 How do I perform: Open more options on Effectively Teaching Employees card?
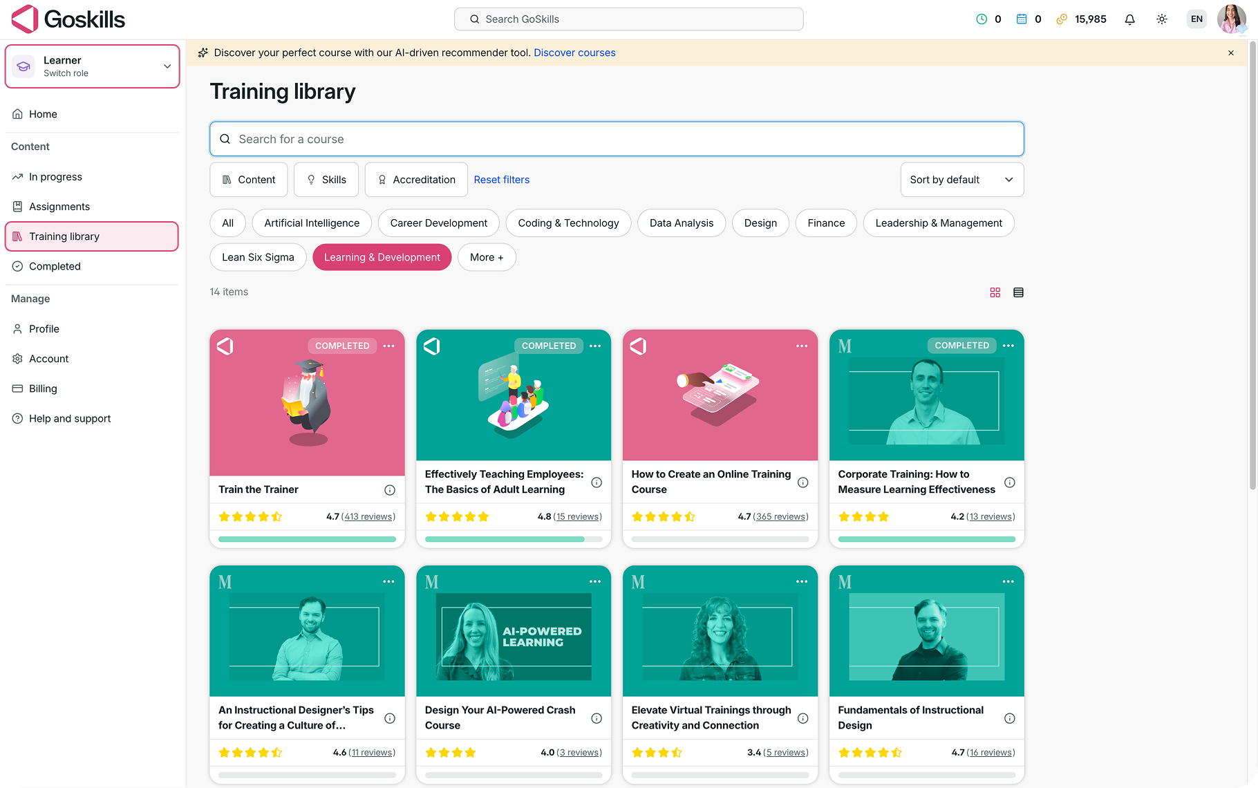coord(595,346)
